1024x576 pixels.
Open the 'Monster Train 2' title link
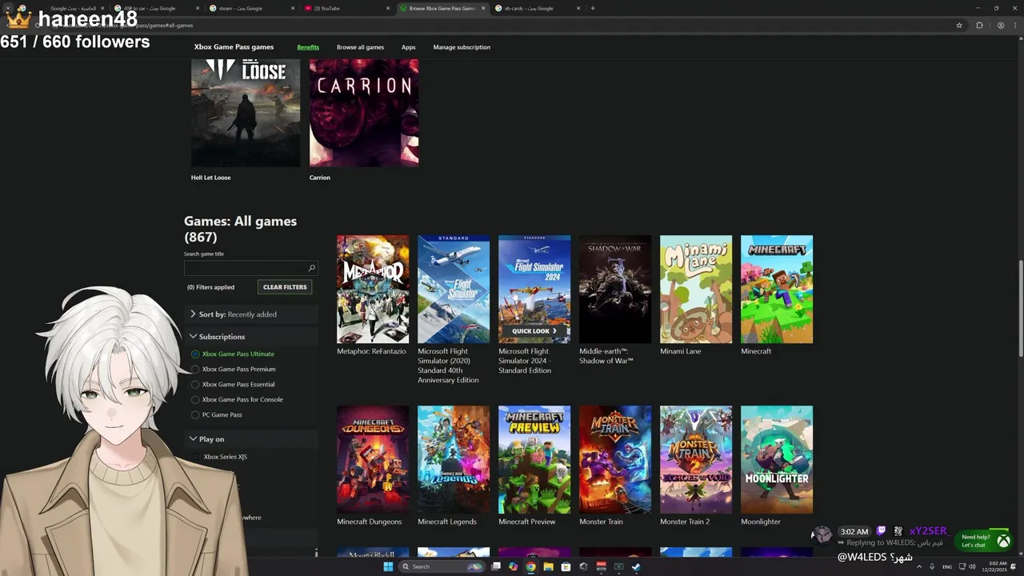[x=685, y=522]
